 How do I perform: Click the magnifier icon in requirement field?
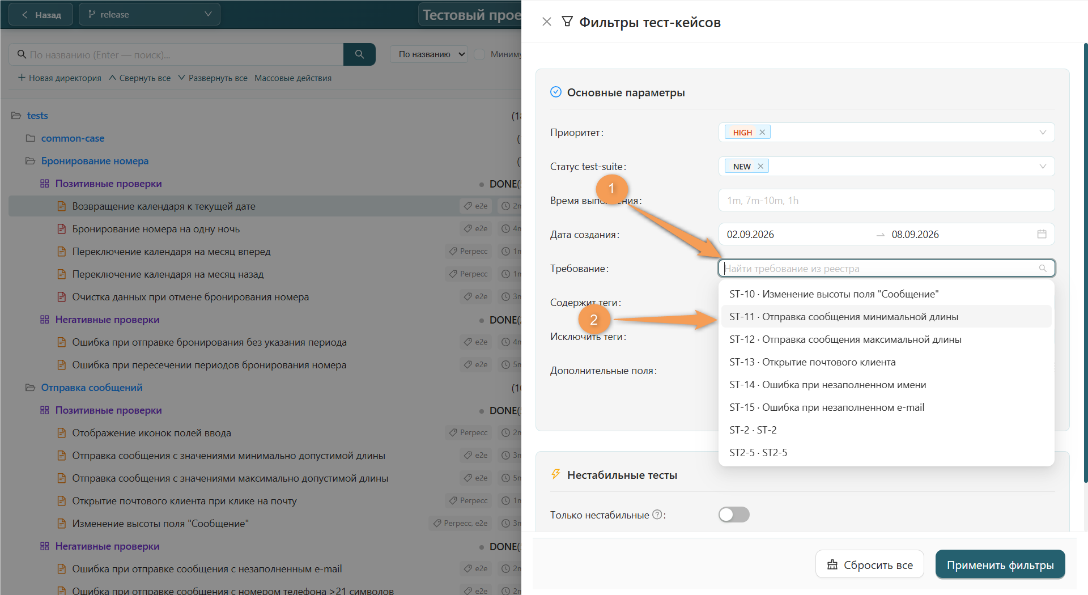point(1043,268)
